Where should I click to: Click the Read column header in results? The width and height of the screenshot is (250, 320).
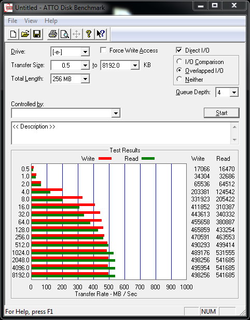[x=223, y=159]
